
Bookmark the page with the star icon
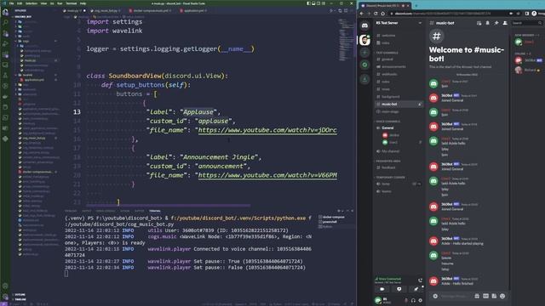[518, 14]
